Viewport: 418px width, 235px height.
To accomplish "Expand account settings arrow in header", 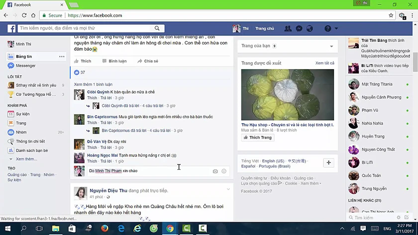I will click(x=336, y=28).
